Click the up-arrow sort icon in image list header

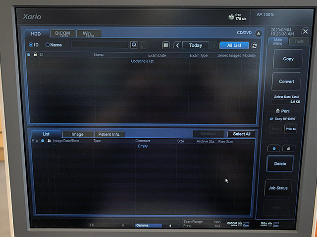click(x=37, y=141)
